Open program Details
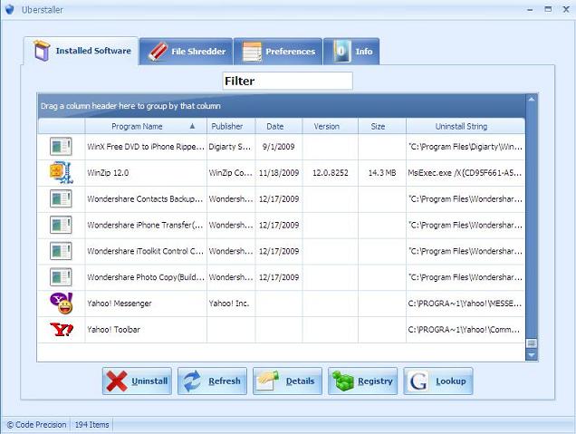576x434 pixels. click(287, 381)
